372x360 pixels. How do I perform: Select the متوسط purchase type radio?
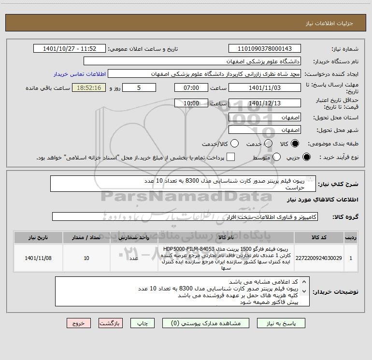[277, 157]
